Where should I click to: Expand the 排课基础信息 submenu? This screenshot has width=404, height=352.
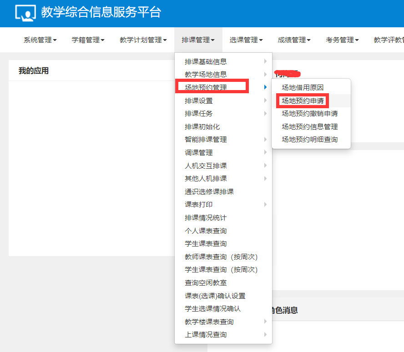pyautogui.click(x=206, y=61)
